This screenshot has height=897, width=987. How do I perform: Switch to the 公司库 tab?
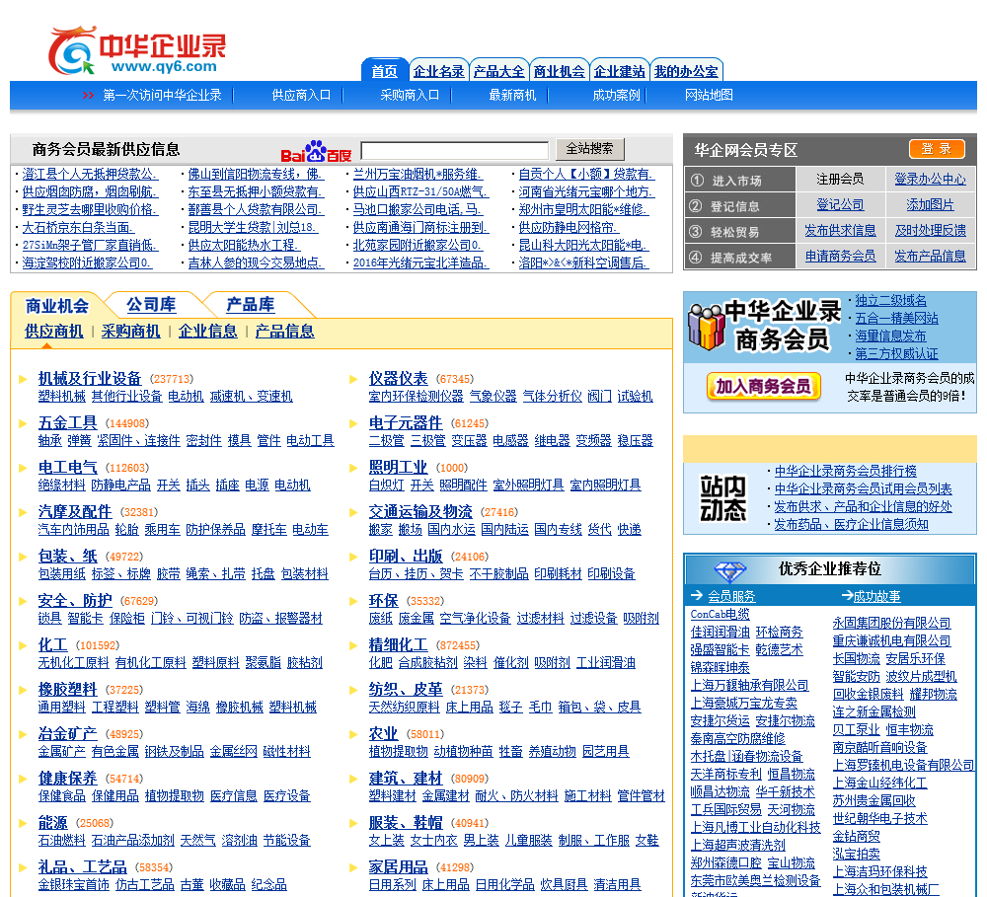[x=151, y=305]
